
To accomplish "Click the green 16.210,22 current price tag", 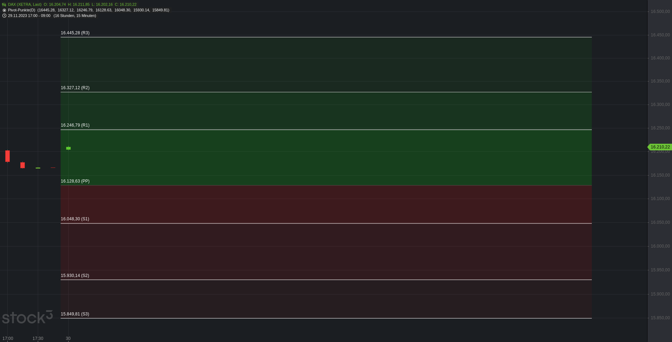I will point(660,147).
